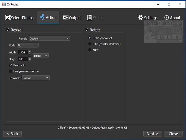Viewport: 186px width, 140px height.
Task: Uncheck the Resize checkbox
Action: coord(8,30)
